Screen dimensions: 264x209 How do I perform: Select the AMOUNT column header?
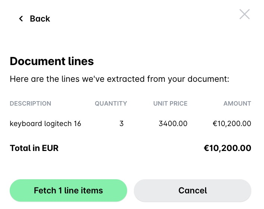(x=237, y=103)
